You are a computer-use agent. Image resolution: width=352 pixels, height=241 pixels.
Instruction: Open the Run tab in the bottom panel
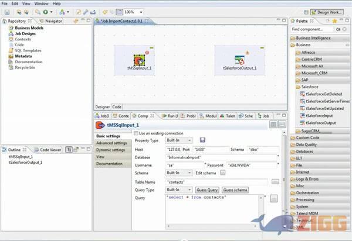[x=170, y=116]
